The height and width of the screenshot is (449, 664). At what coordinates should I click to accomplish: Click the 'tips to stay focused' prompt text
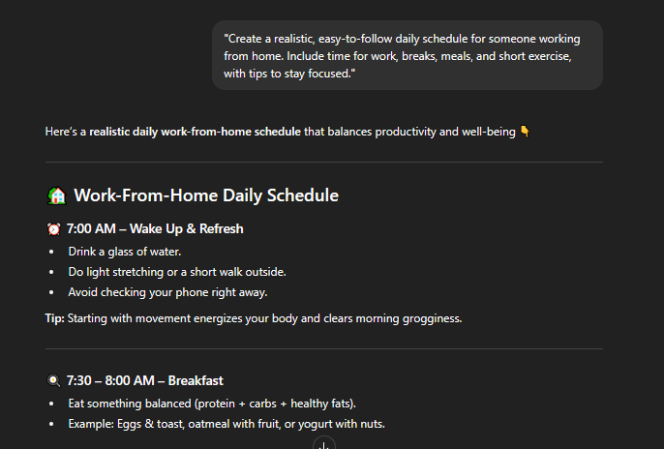tap(299, 74)
